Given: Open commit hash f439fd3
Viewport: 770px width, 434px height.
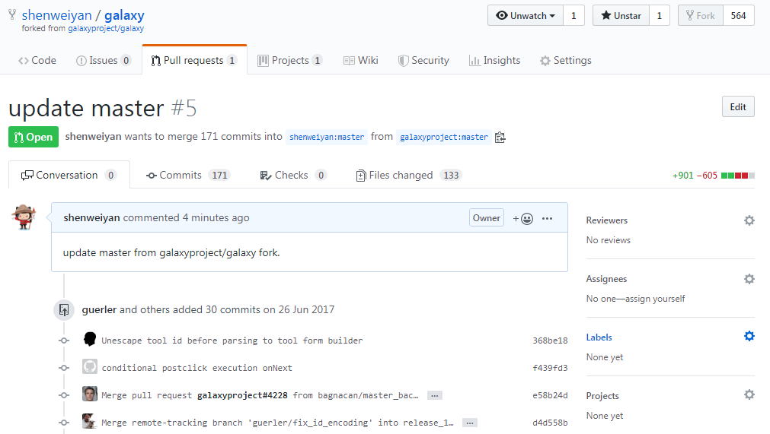Looking at the screenshot, I should pos(550,368).
